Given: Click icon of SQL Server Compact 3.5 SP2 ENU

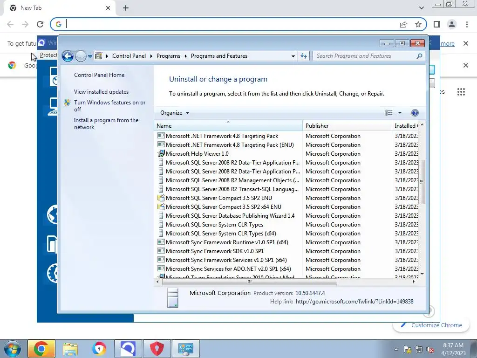Looking at the screenshot, I should [x=161, y=198].
